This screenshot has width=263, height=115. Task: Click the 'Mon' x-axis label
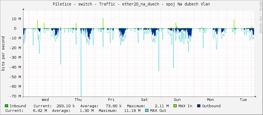210,100
